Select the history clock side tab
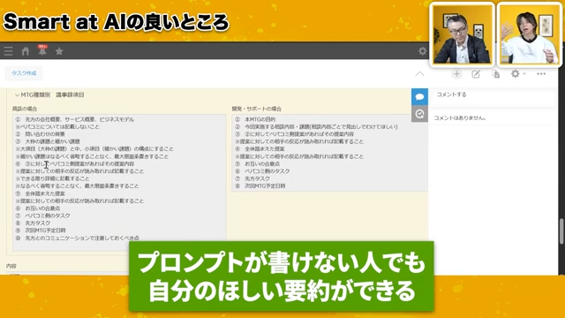This screenshot has height=318, width=565. click(420, 114)
